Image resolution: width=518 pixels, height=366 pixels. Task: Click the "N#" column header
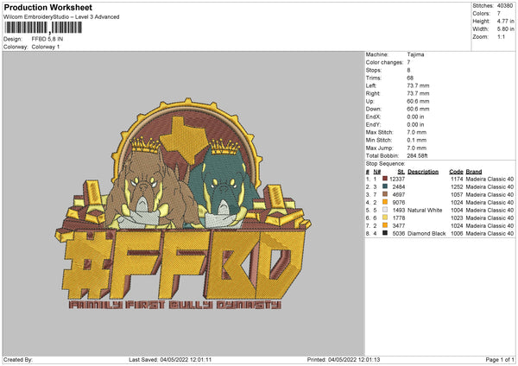[x=377, y=172]
